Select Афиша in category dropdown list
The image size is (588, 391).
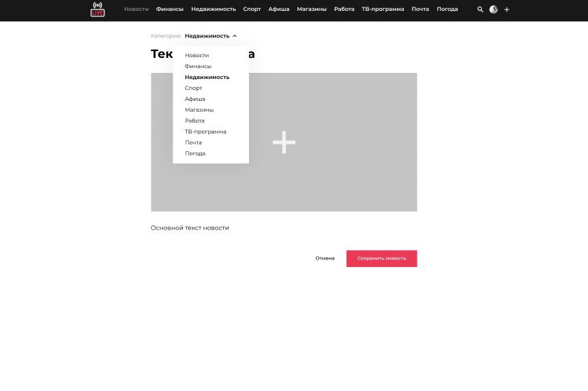(195, 99)
